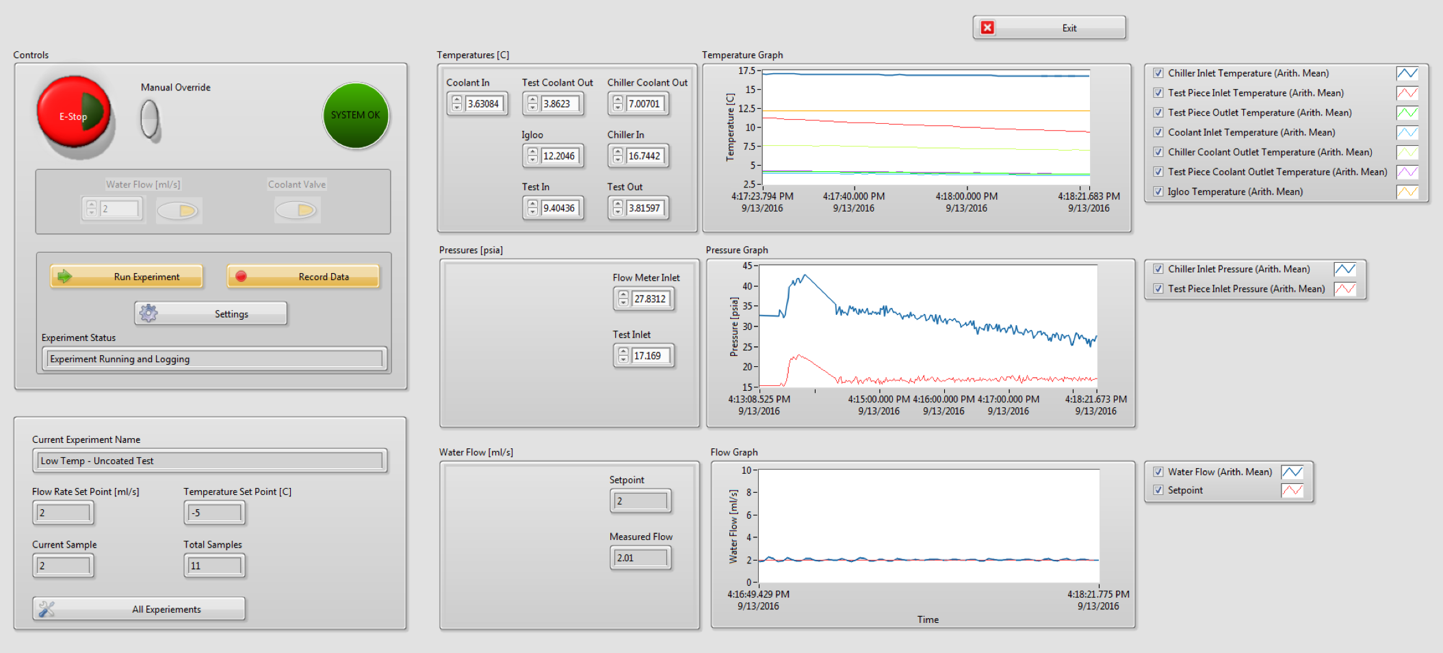The width and height of the screenshot is (1443, 653).
Task: Click the Record Data button
Action: (x=303, y=277)
